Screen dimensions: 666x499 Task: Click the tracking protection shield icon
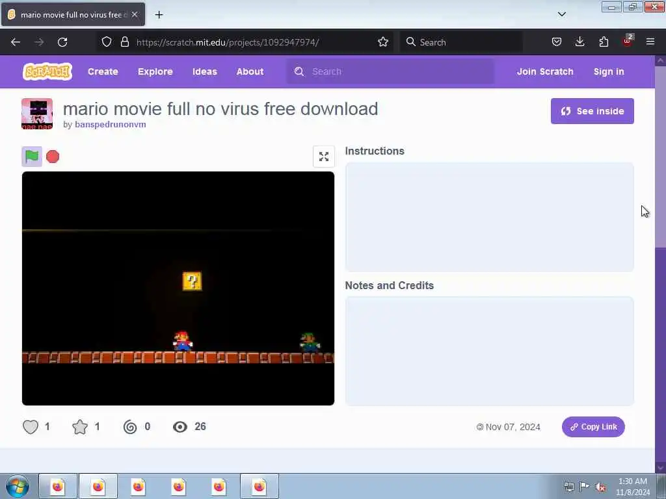click(x=107, y=42)
